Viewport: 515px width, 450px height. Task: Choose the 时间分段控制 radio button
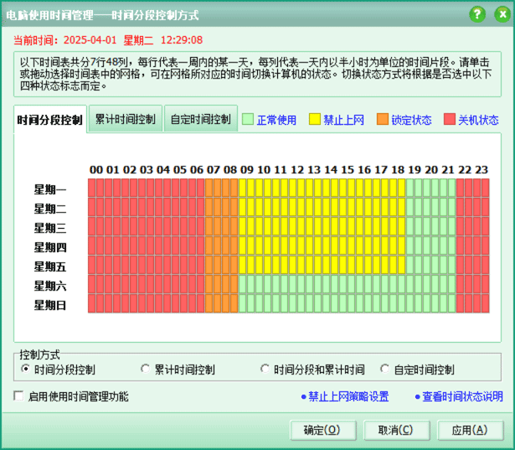(x=25, y=370)
